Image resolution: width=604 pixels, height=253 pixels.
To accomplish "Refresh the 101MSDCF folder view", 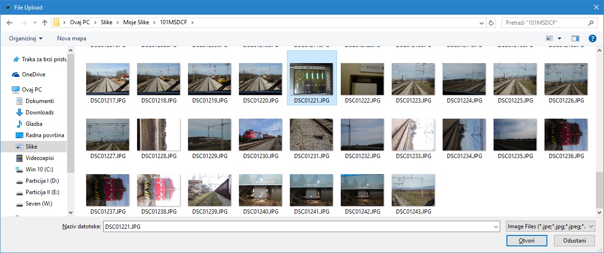I will coord(492,23).
